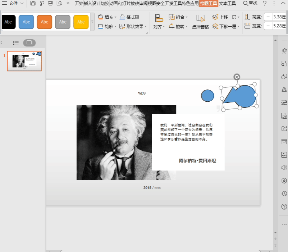Click the 阿尔伯特·爱因斯坦 name text
This screenshot has width=288, height=252.
pos(197,161)
